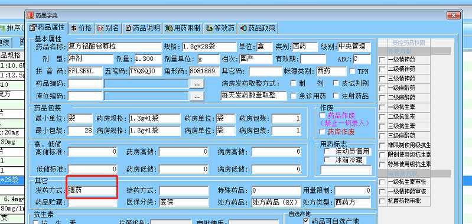
Task: Click the 排序 icon in background window
Action: (3, 28)
